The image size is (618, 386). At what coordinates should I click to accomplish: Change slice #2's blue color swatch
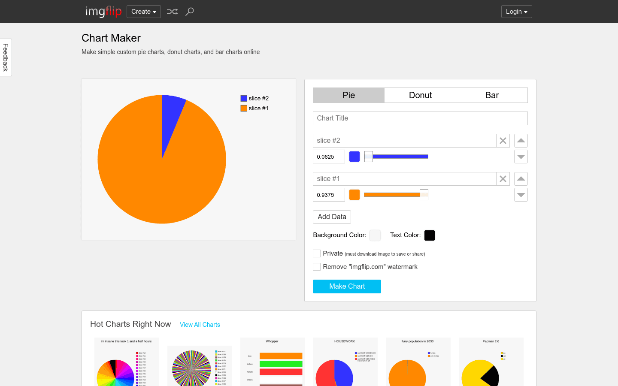[354, 156]
